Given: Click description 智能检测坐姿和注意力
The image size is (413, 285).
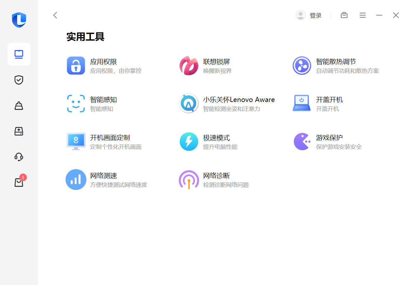Looking at the screenshot, I should click(232, 109).
